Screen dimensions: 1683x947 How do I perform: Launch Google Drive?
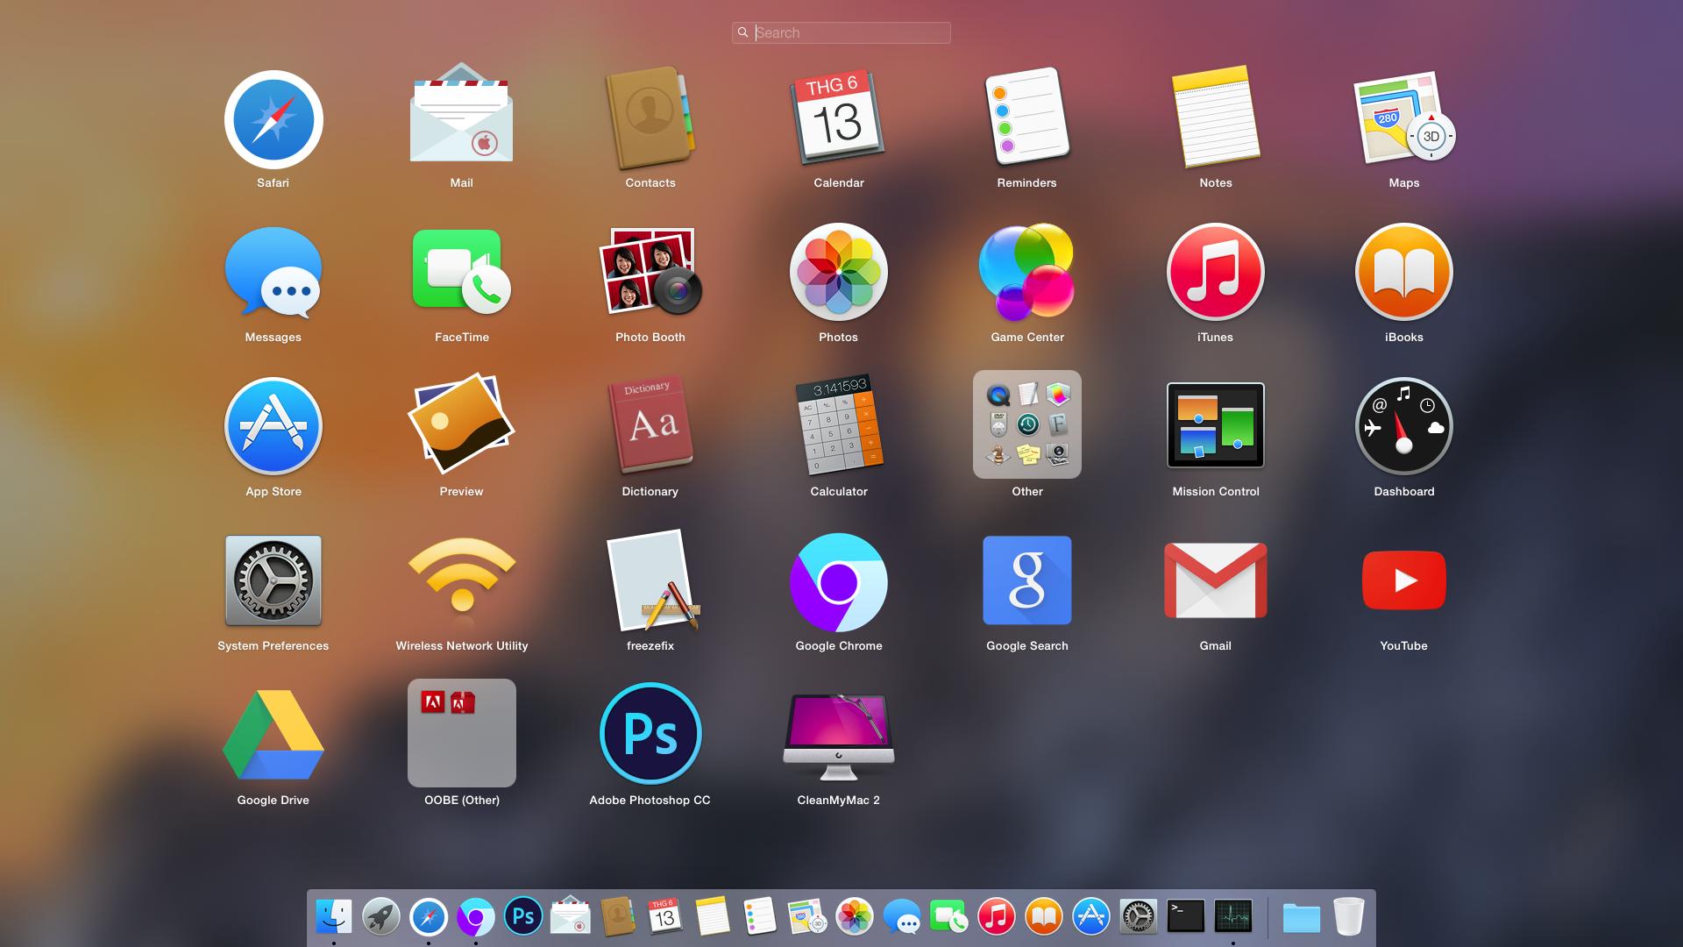[x=273, y=735]
